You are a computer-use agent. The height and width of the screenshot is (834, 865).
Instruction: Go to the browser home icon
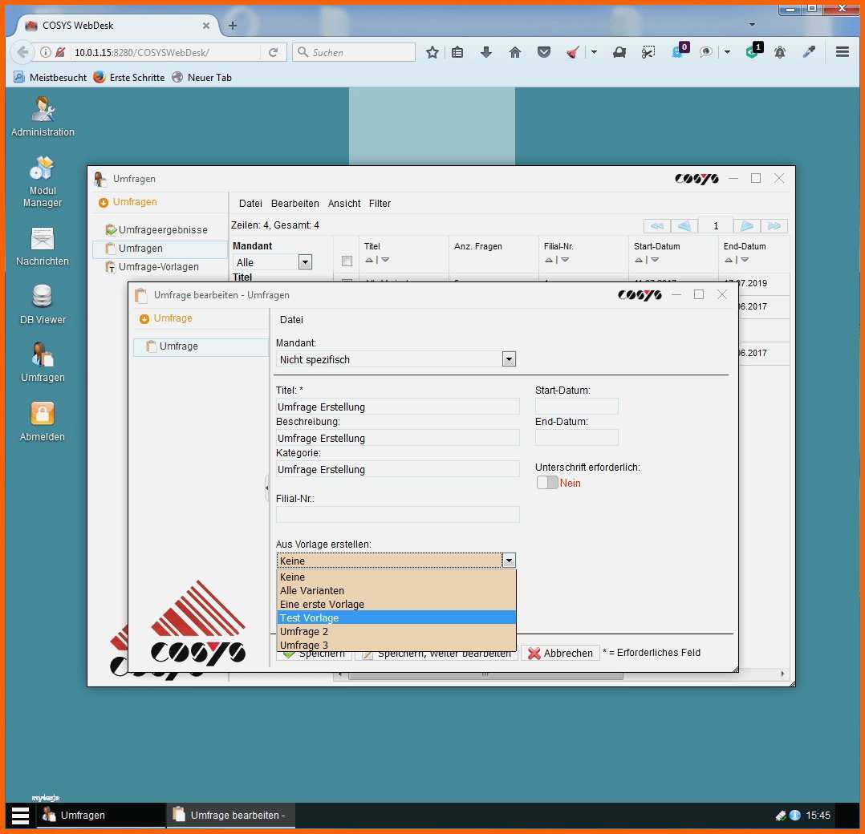click(514, 52)
